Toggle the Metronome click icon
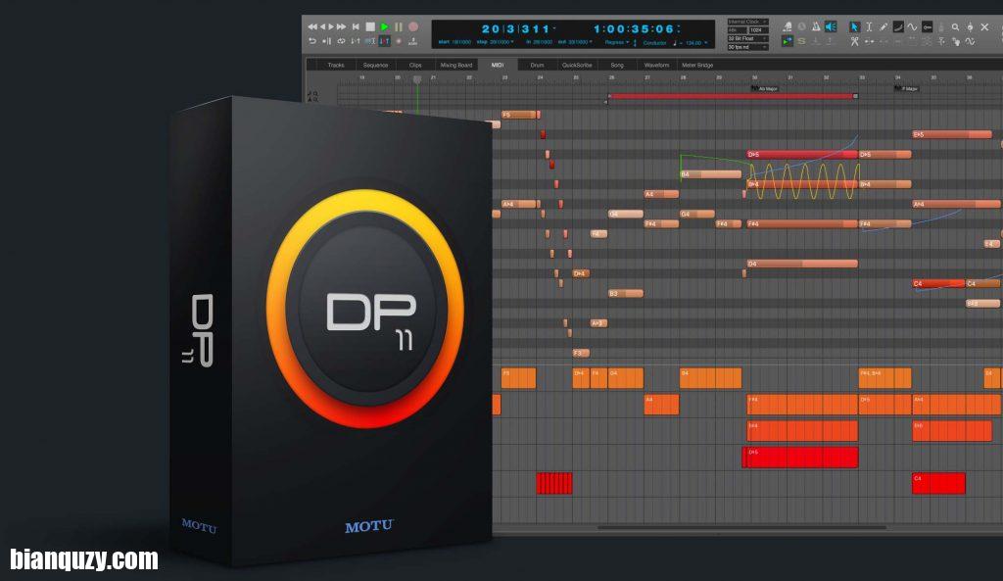This screenshot has width=1003, height=581. point(816,26)
